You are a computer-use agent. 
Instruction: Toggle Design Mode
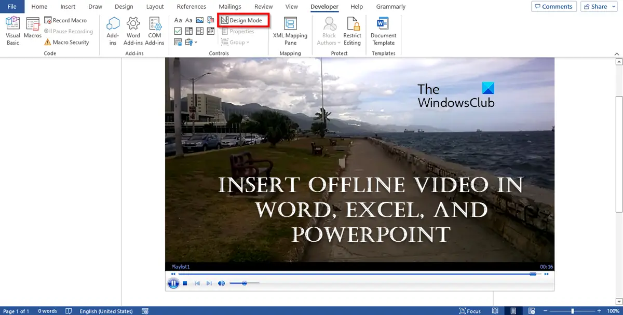[x=243, y=21]
